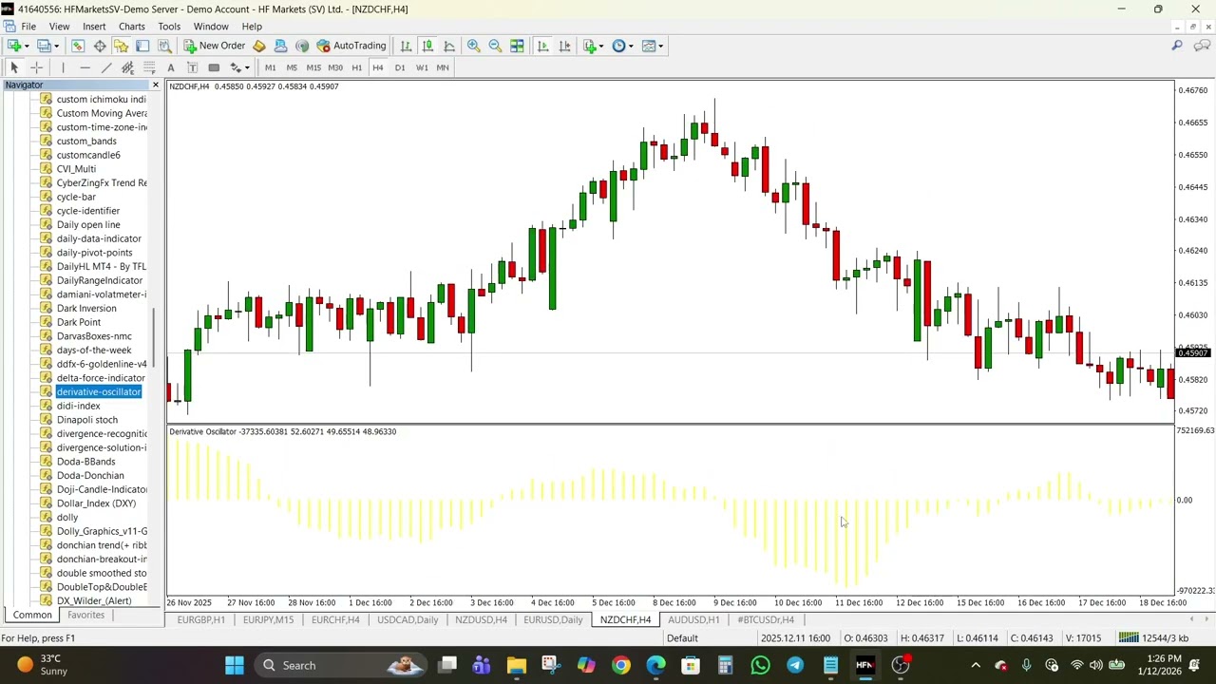Switch chart to candlesticks mode
The width and height of the screenshot is (1216, 684).
point(427,46)
